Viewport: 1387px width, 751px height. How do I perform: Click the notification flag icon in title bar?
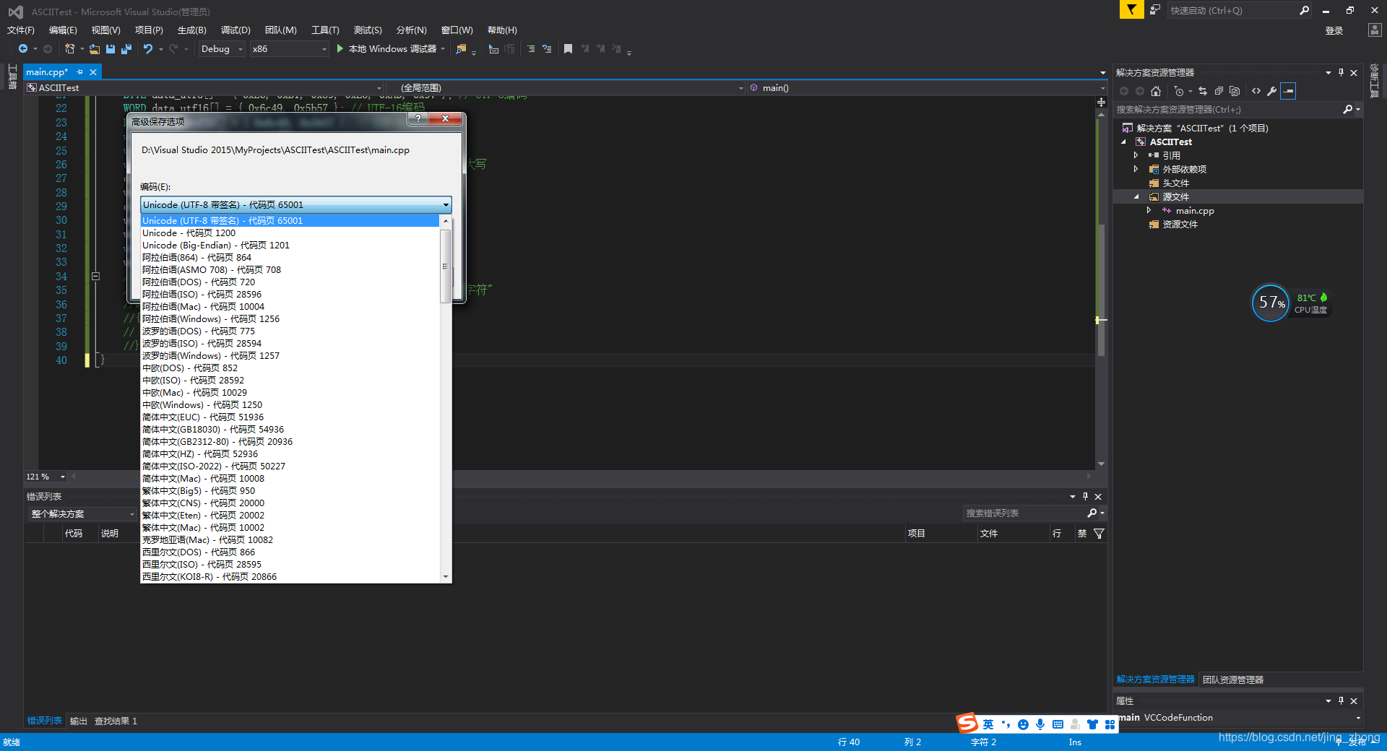pyautogui.click(x=1131, y=9)
